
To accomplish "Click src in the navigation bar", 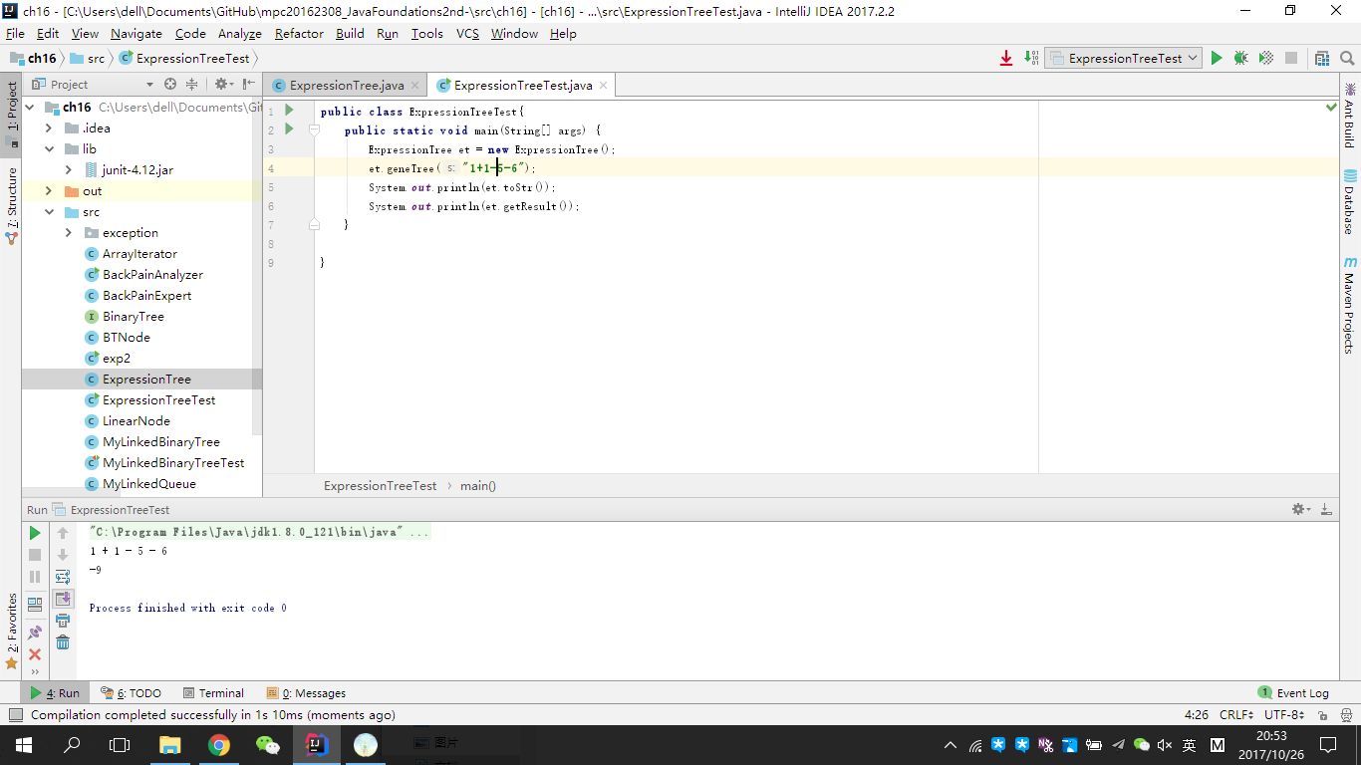I will (x=87, y=58).
